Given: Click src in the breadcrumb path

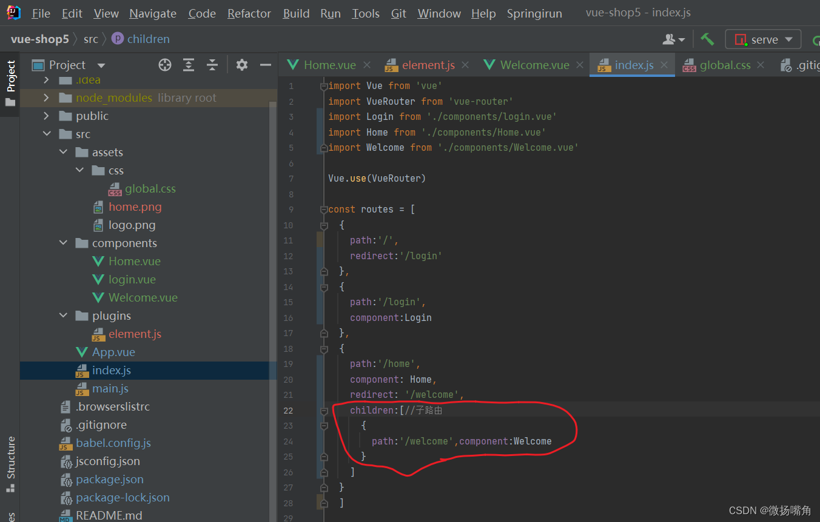Looking at the screenshot, I should 91,39.
